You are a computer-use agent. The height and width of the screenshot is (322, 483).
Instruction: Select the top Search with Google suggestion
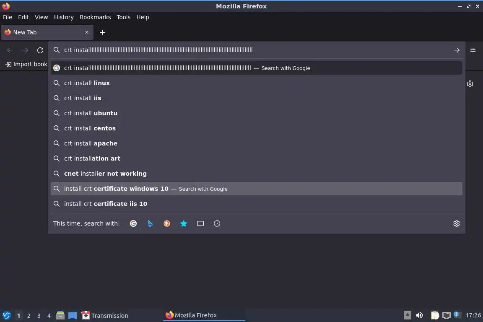(x=256, y=68)
